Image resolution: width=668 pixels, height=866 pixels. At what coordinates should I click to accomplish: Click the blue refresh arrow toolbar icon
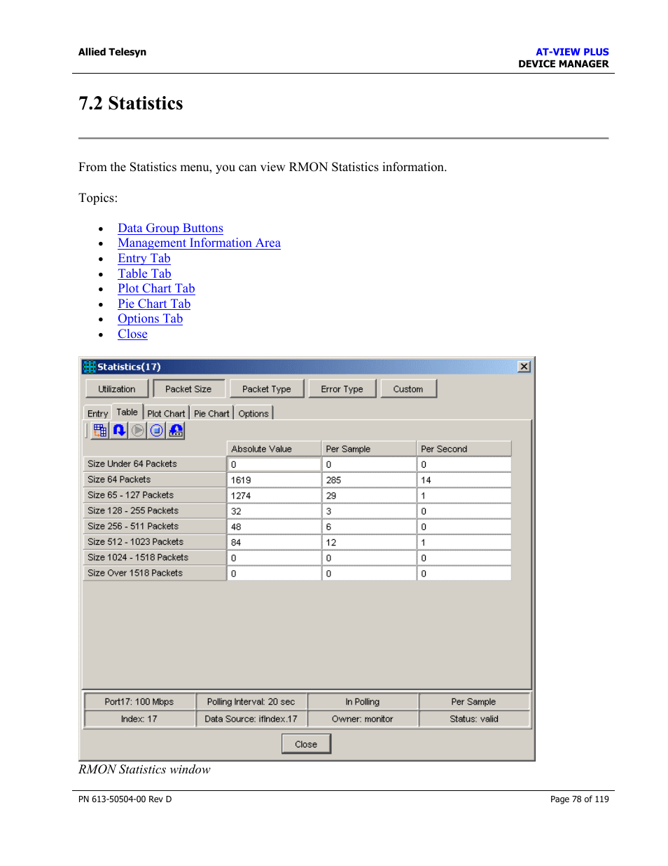point(119,431)
